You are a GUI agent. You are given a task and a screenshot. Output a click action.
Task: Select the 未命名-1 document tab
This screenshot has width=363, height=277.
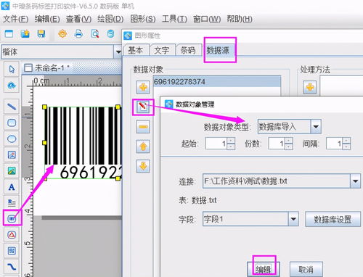(48, 68)
